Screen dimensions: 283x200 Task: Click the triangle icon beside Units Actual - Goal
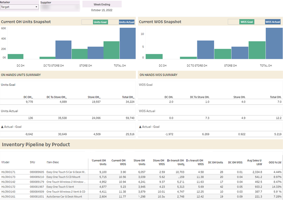pyautogui.click(x=2, y=127)
